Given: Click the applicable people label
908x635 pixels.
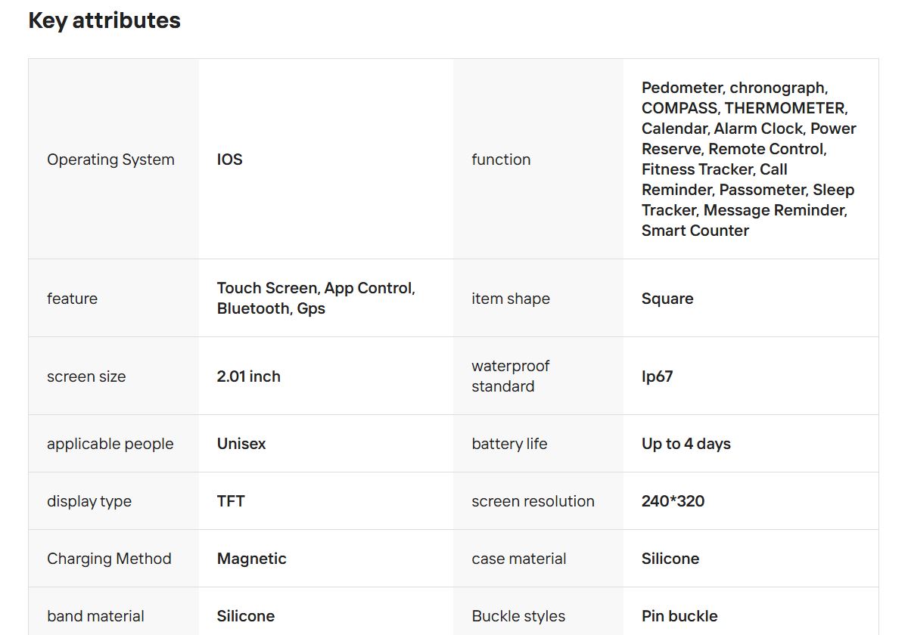Looking at the screenshot, I should pos(110,444).
